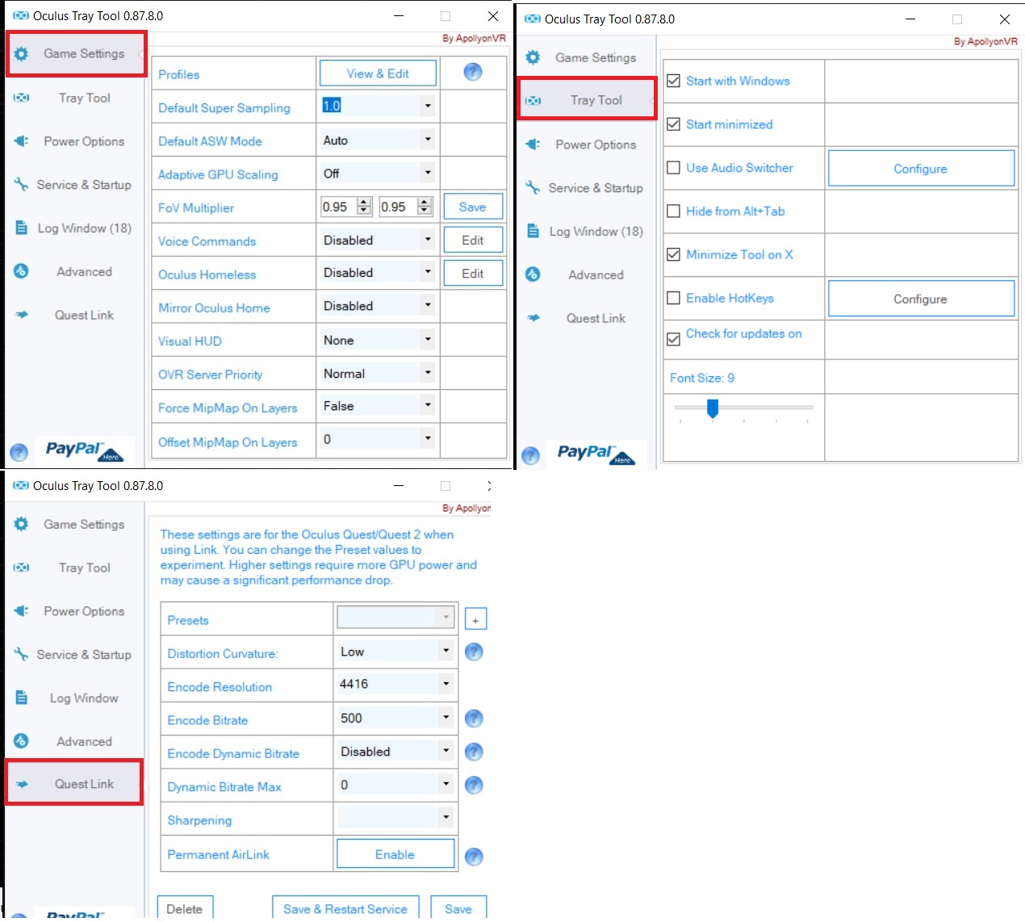Open Voice Commands dropdown
Screen dimensions: 1025x922
click(x=428, y=240)
